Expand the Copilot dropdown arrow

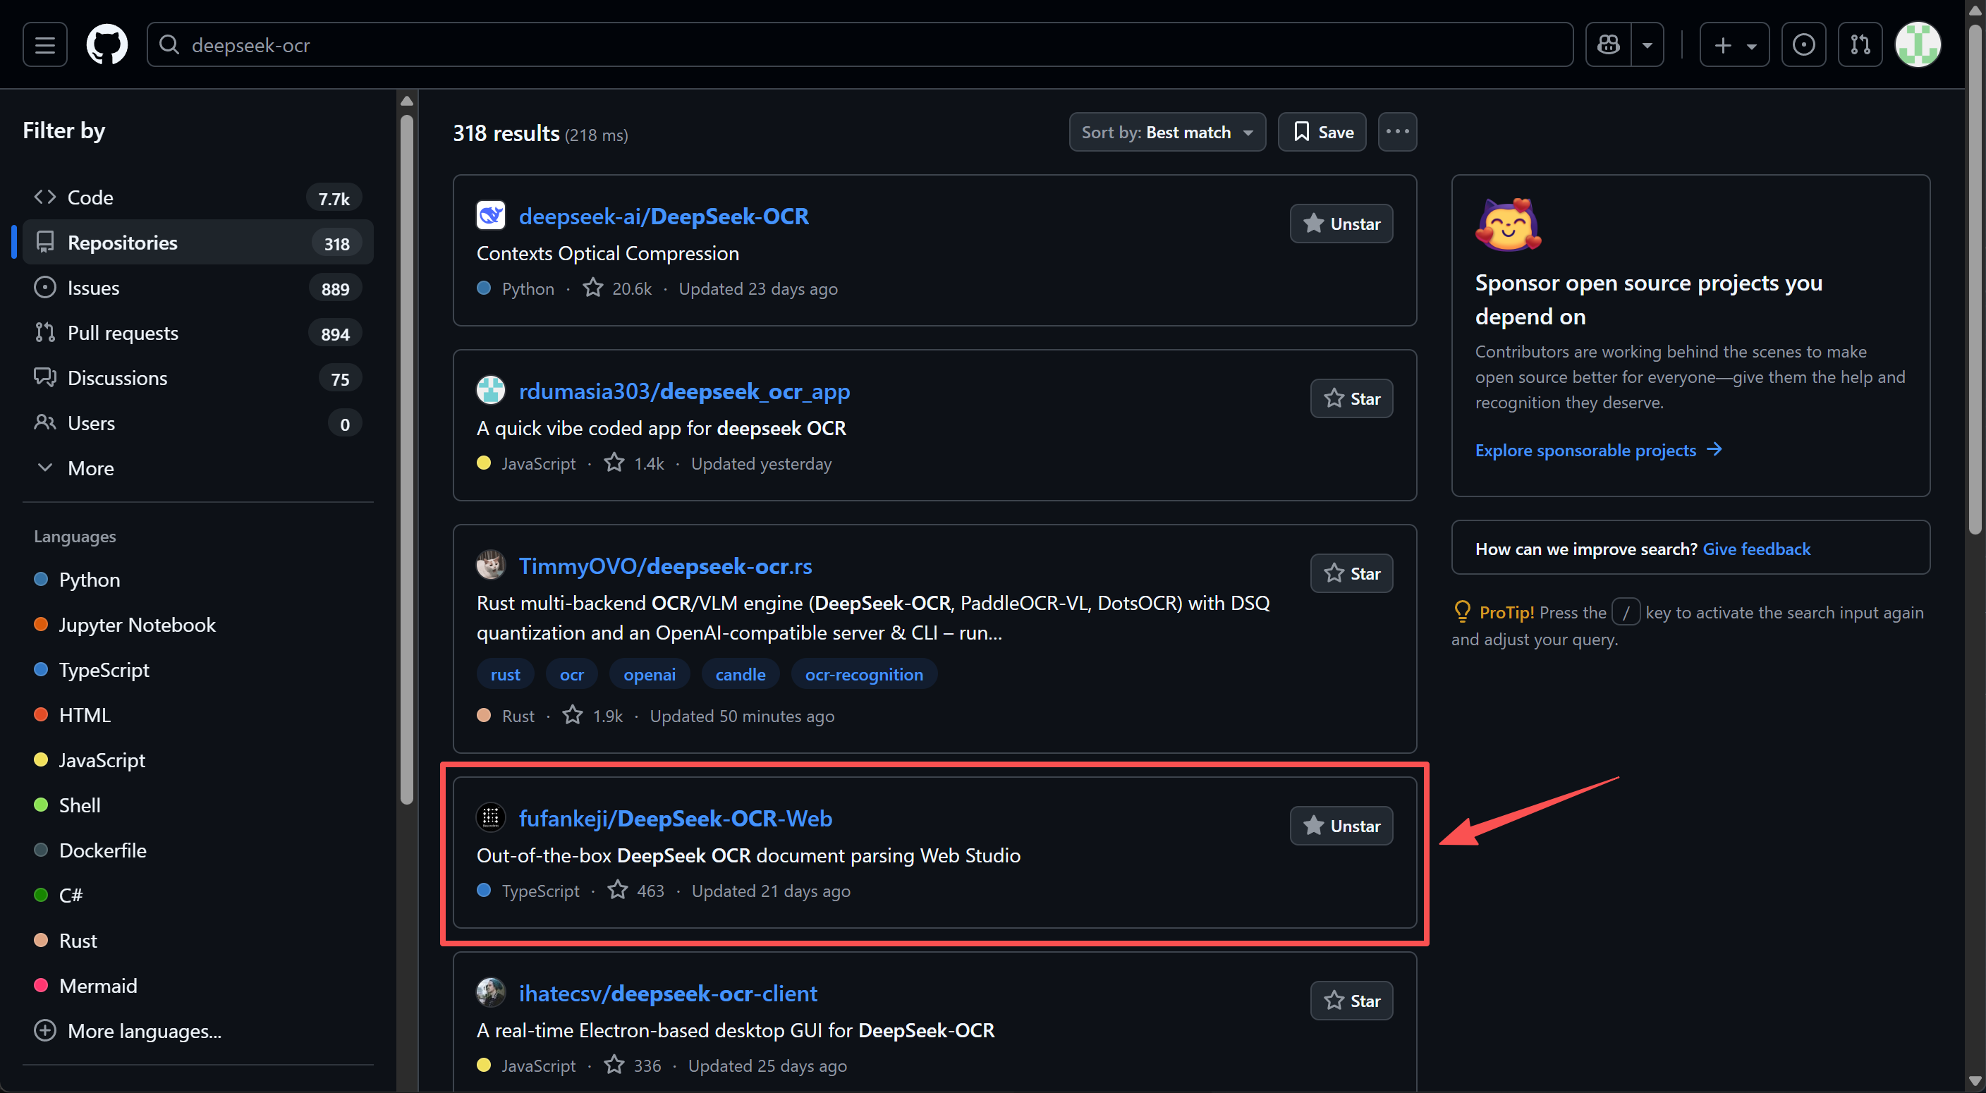pos(1647,45)
